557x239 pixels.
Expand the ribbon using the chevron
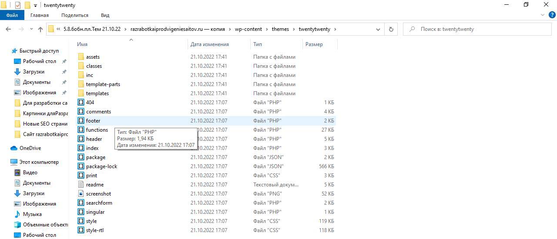(x=541, y=15)
